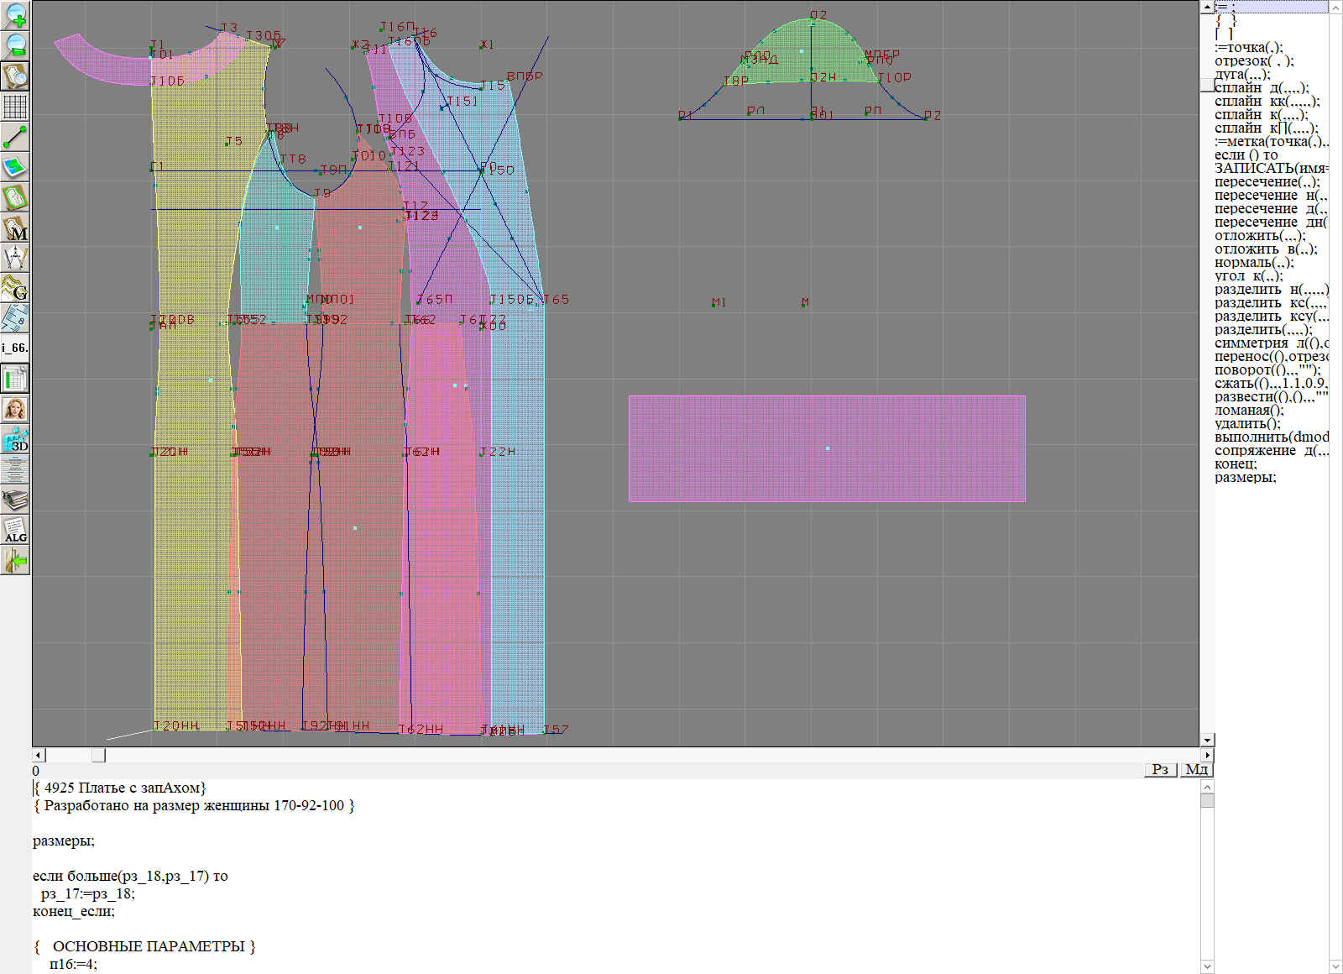
Task: Toggle the grid display icon
Action: click(15, 107)
